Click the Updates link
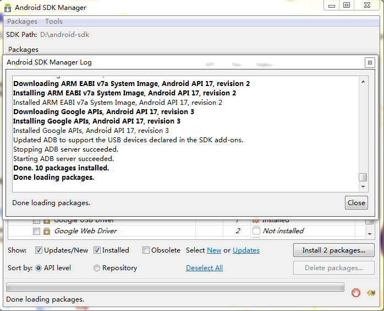384x311 pixels. coord(246,250)
